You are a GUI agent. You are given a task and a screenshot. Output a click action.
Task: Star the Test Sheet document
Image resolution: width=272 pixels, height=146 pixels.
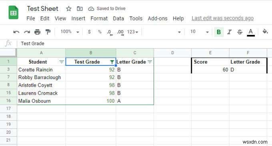point(69,8)
